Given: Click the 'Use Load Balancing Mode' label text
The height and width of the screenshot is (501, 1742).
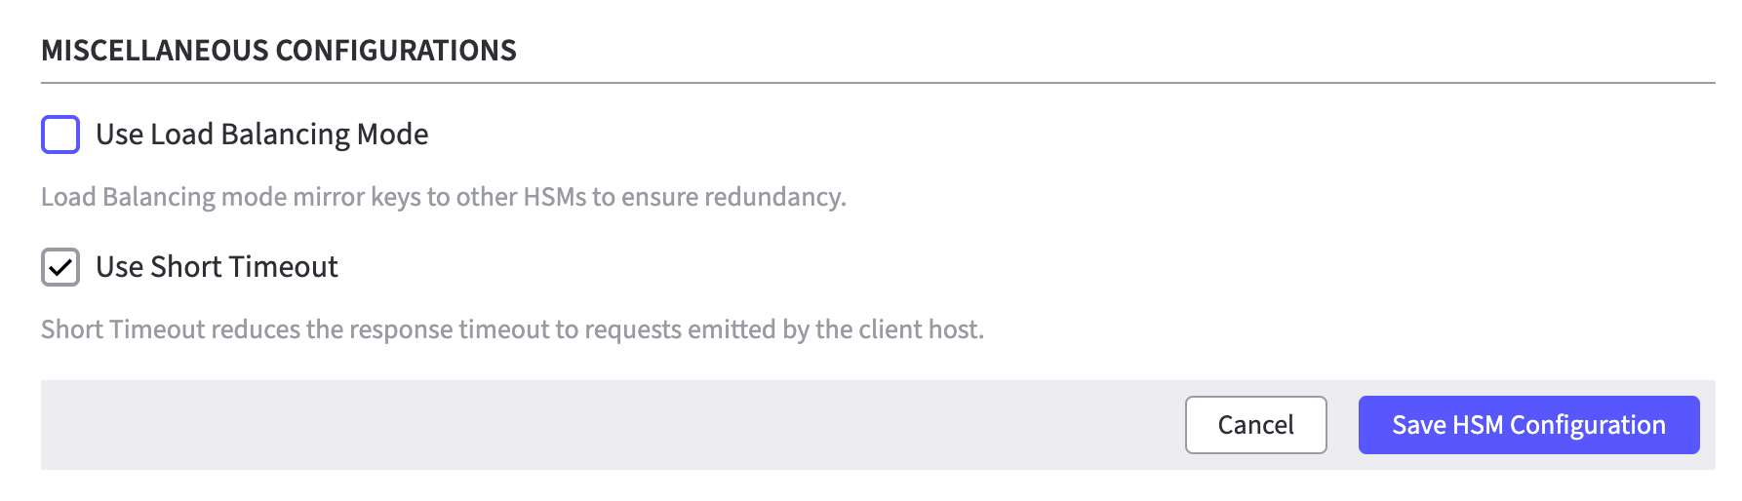Looking at the screenshot, I should pos(261,135).
